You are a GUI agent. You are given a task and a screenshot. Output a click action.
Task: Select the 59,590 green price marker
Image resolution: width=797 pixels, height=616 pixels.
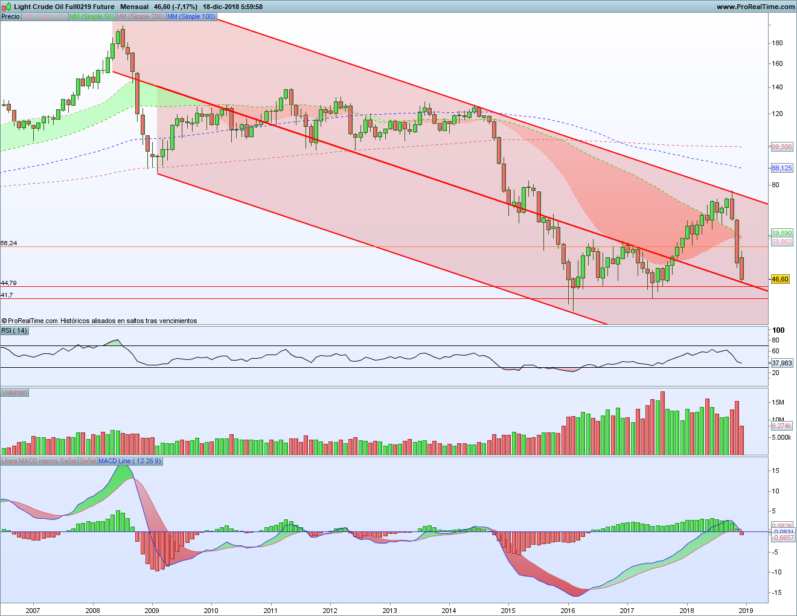[782, 233]
